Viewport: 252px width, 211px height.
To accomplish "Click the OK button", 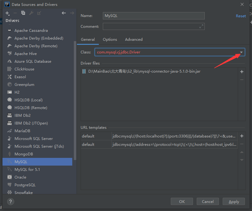I will (182, 201).
